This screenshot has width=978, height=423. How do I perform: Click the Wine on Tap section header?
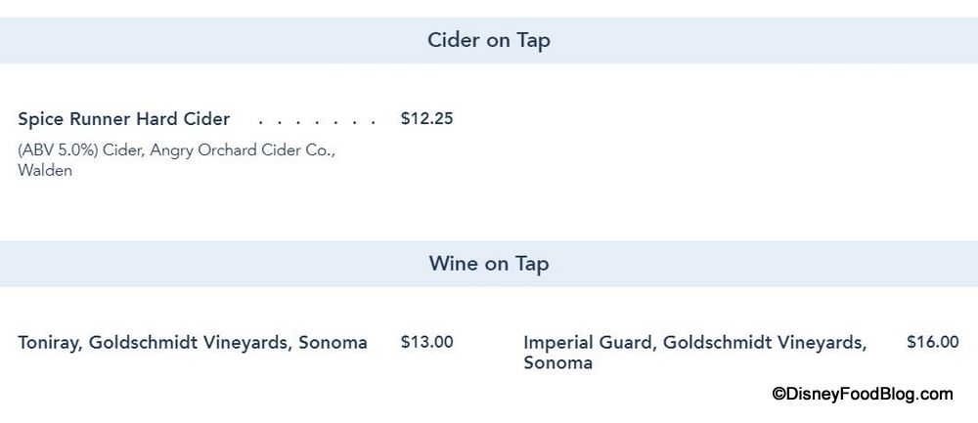(488, 264)
